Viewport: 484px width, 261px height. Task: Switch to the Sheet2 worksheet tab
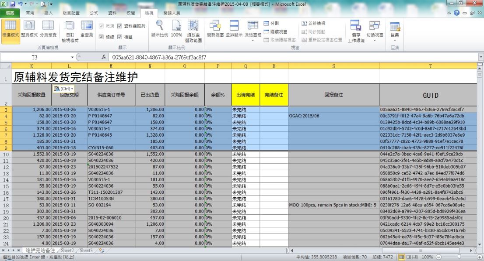(67, 251)
